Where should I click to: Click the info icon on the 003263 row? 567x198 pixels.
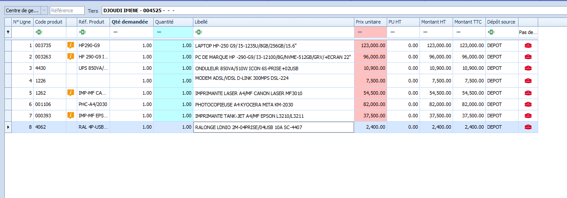pyautogui.click(x=70, y=56)
